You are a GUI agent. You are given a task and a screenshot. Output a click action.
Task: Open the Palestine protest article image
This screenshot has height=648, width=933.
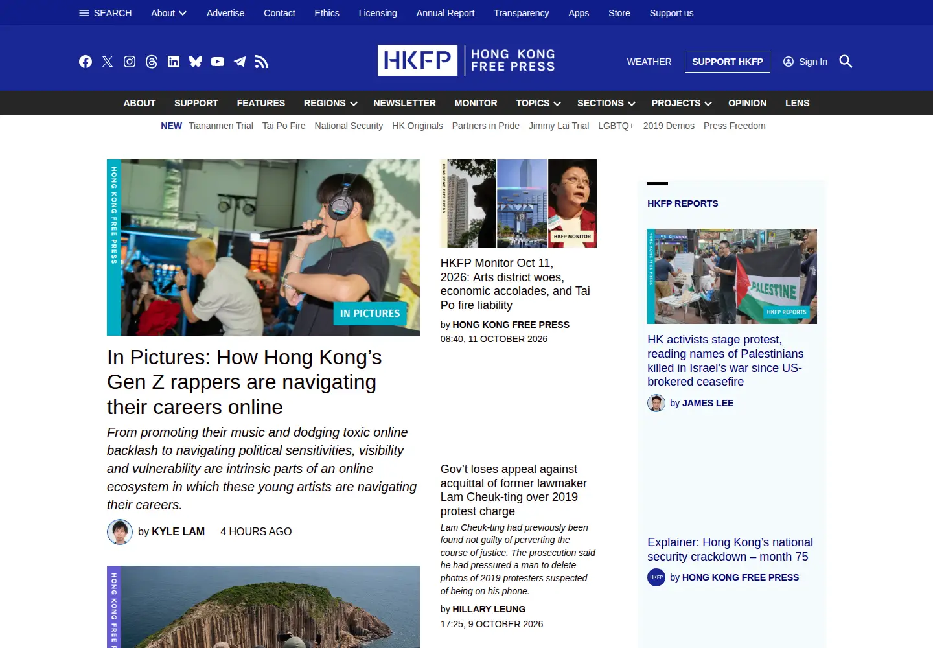click(x=732, y=276)
